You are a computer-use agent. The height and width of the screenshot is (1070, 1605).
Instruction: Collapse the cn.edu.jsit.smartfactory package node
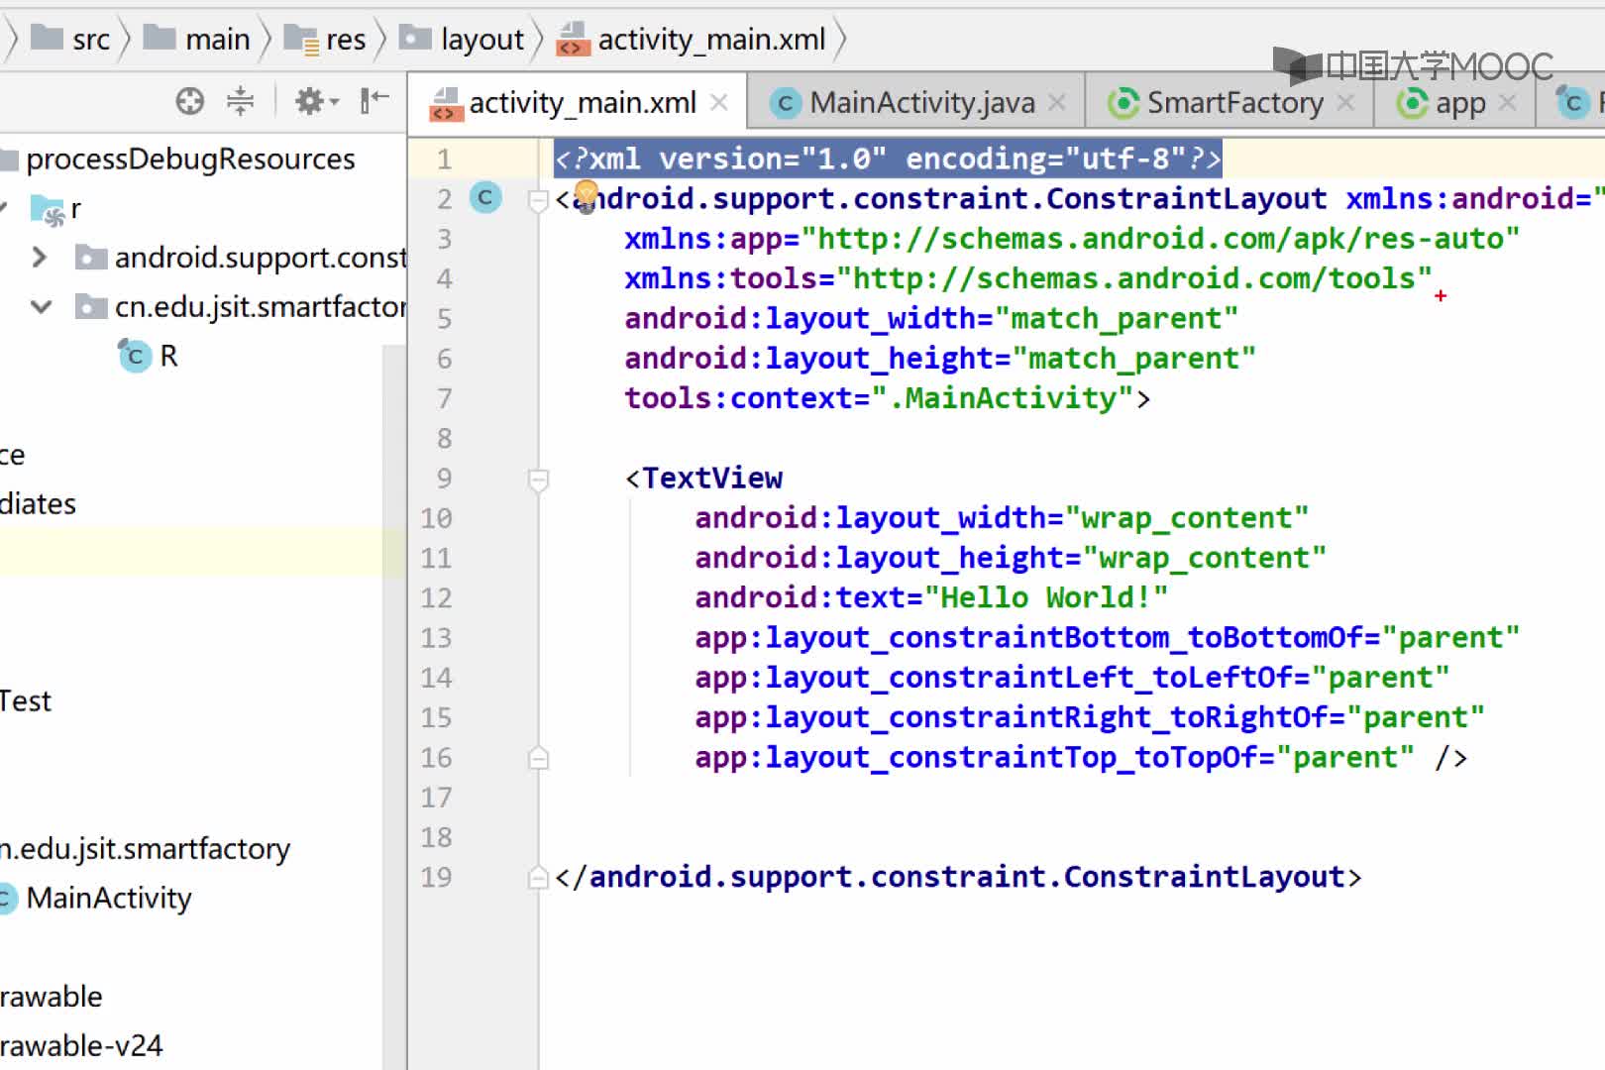click(41, 307)
